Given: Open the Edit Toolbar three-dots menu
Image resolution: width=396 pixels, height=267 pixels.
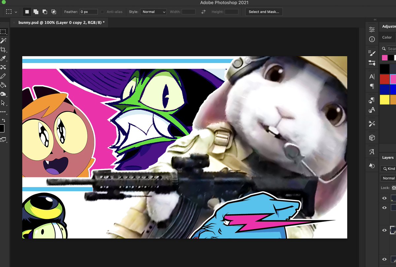Looking at the screenshot, I should (3, 112).
